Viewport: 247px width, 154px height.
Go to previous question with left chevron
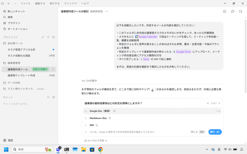click(208, 103)
